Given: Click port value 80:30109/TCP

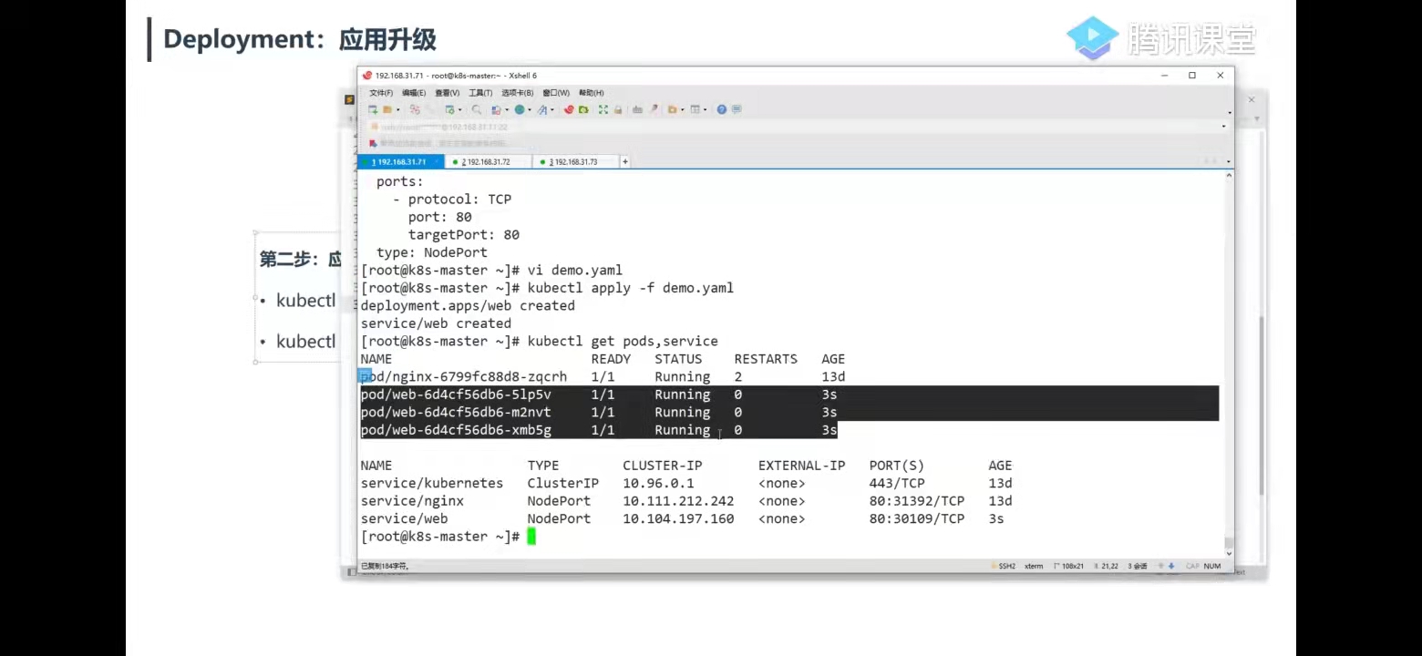Looking at the screenshot, I should click(917, 519).
